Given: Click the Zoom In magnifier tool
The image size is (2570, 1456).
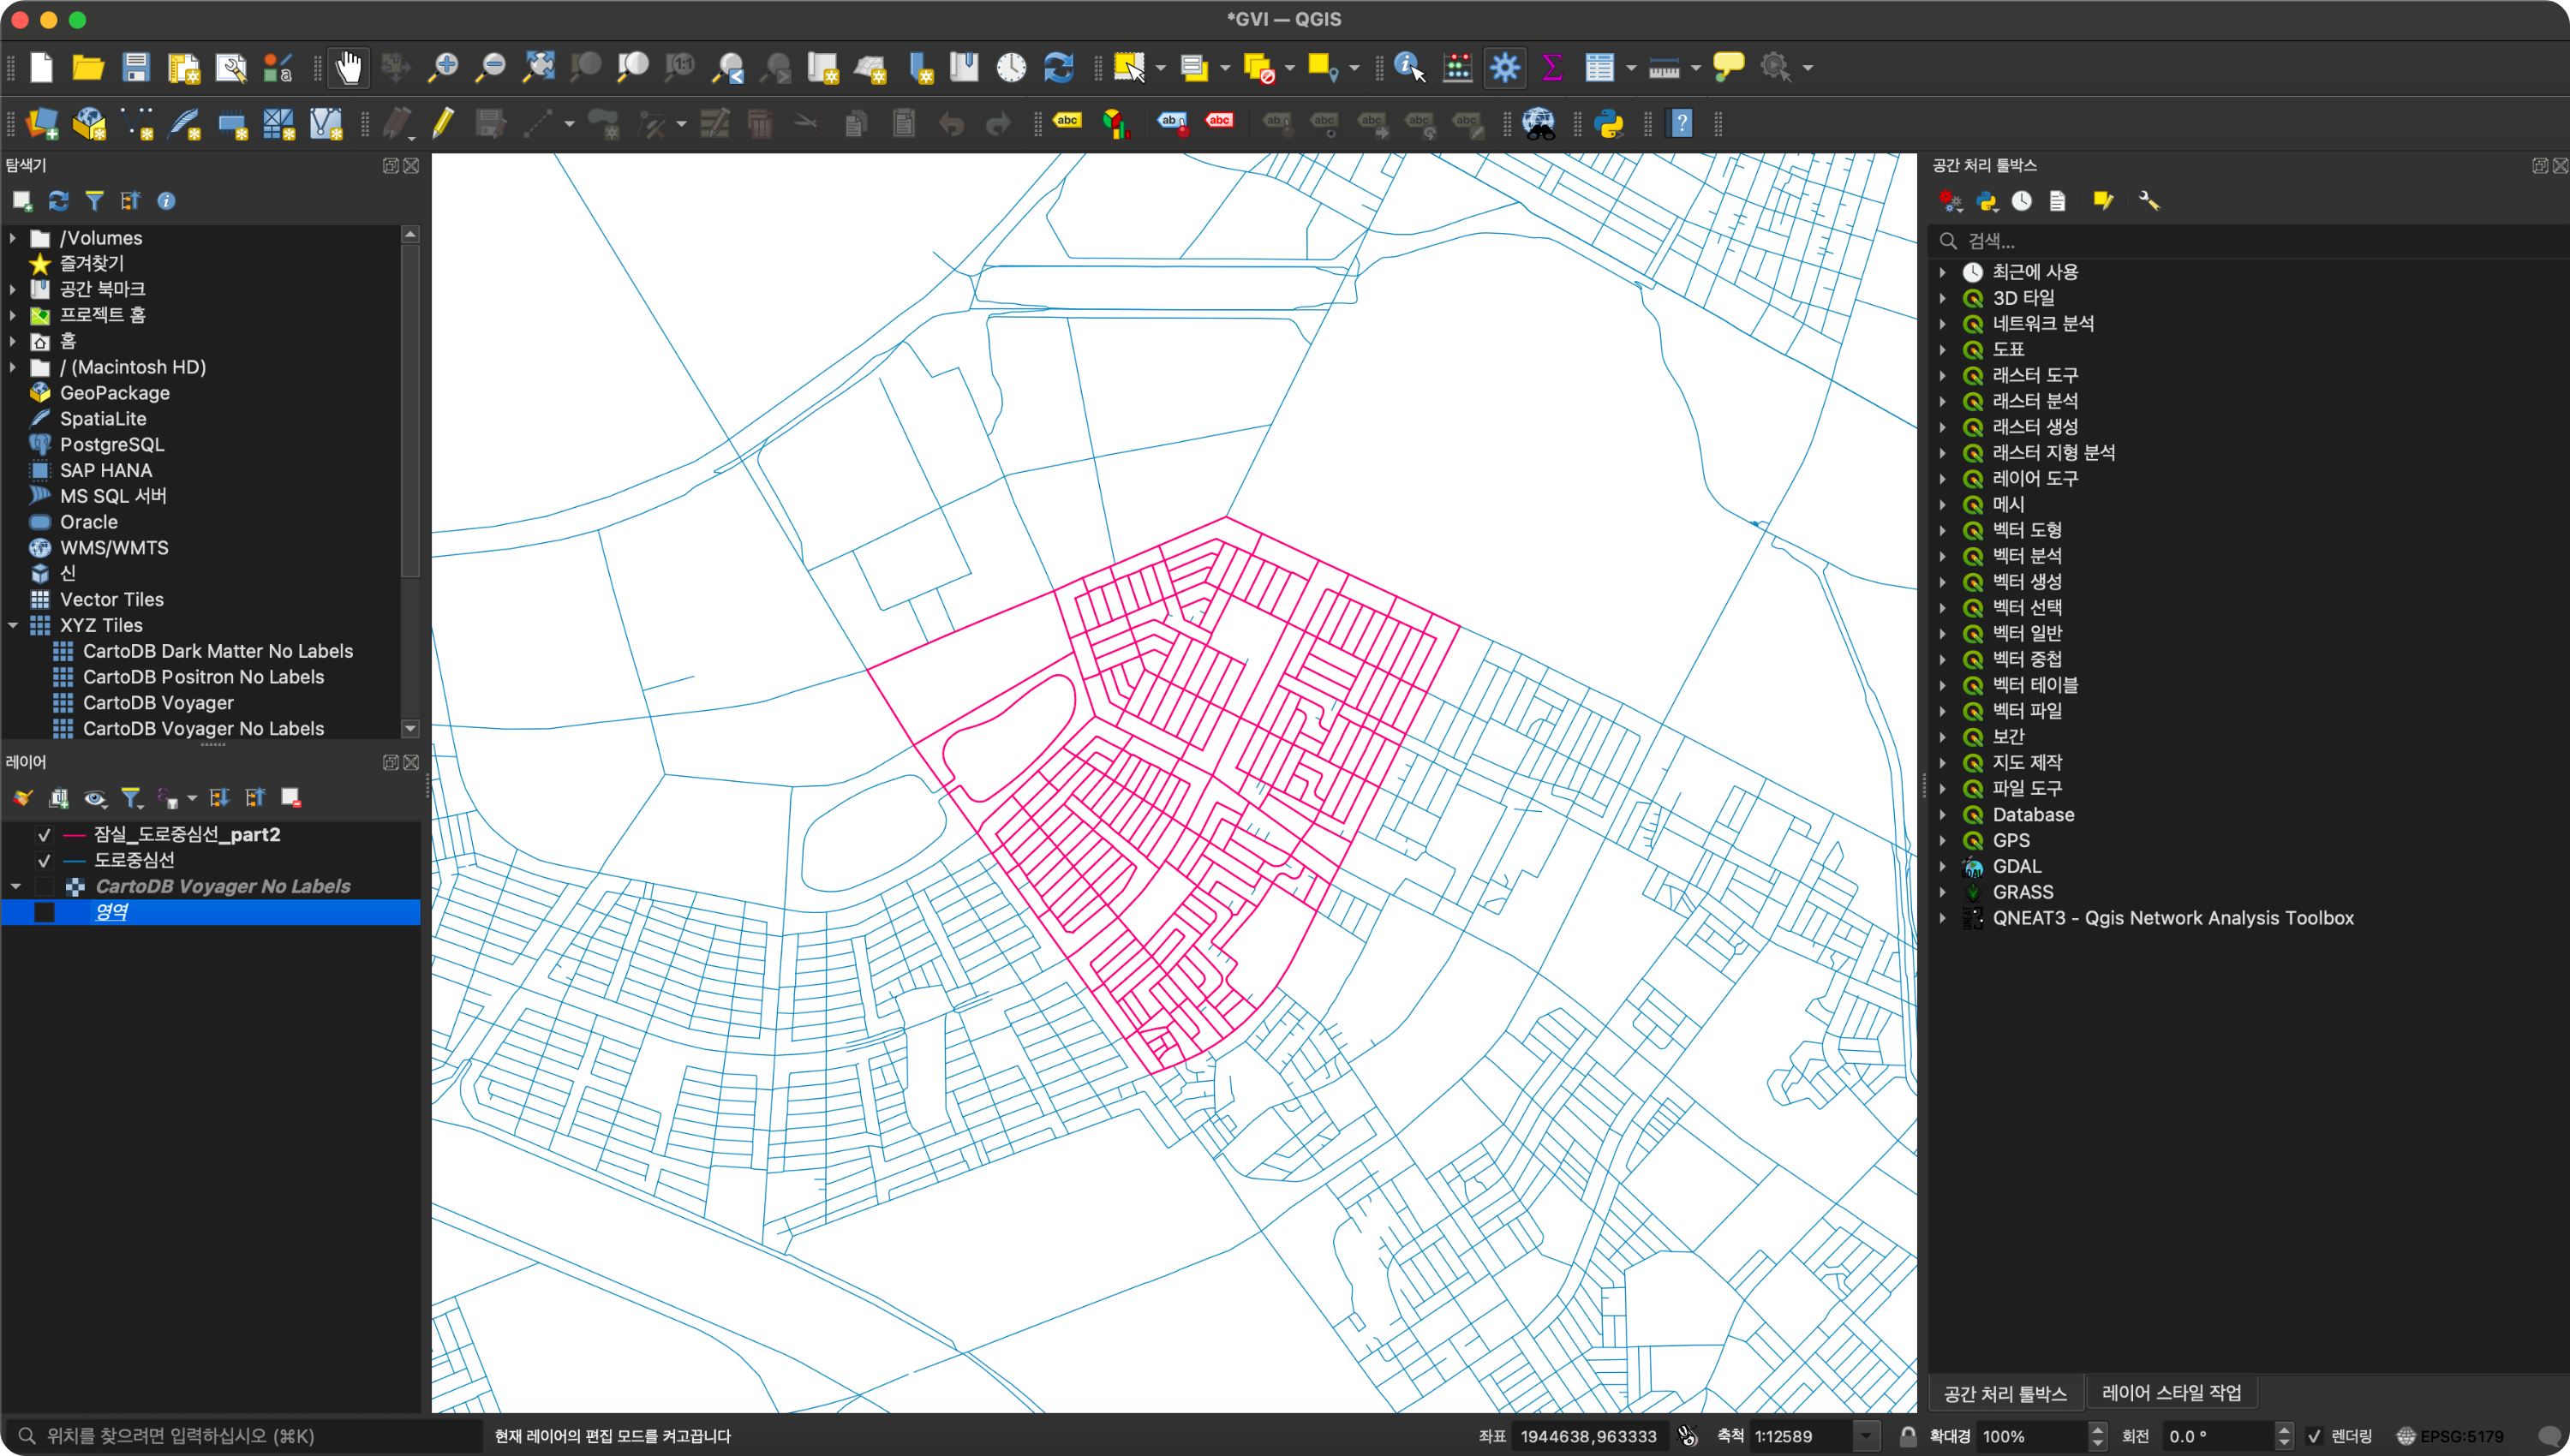Looking at the screenshot, I should click(443, 68).
